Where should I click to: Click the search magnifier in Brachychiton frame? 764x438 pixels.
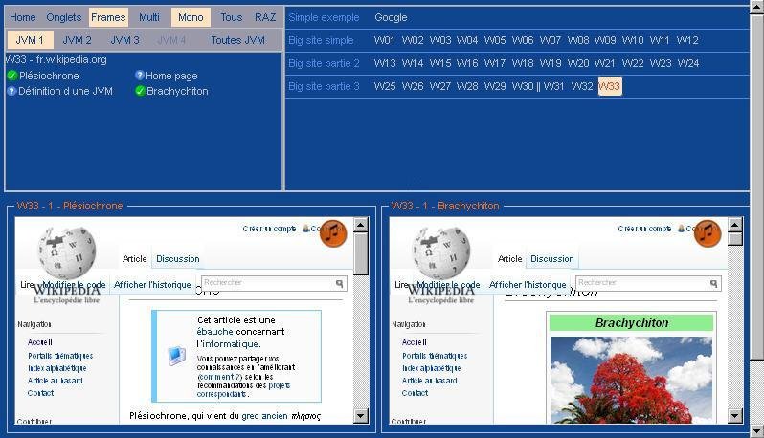click(713, 283)
